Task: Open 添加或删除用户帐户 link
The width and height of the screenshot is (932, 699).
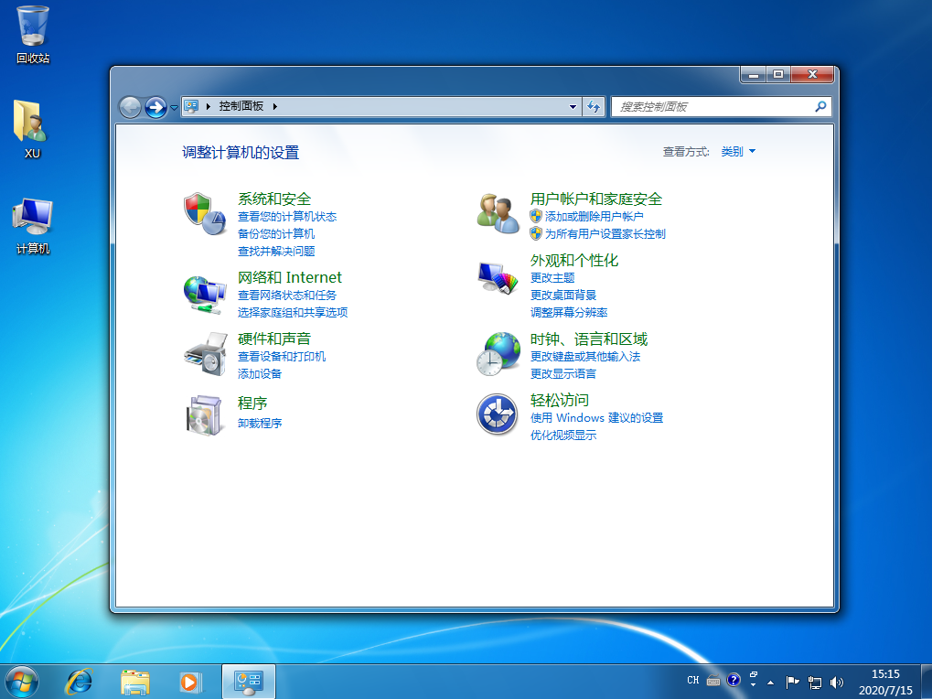Action: pyautogui.click(x=595, y=217)
